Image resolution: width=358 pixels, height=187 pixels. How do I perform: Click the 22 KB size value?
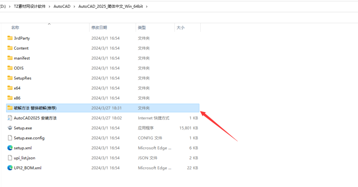(193, 168)
